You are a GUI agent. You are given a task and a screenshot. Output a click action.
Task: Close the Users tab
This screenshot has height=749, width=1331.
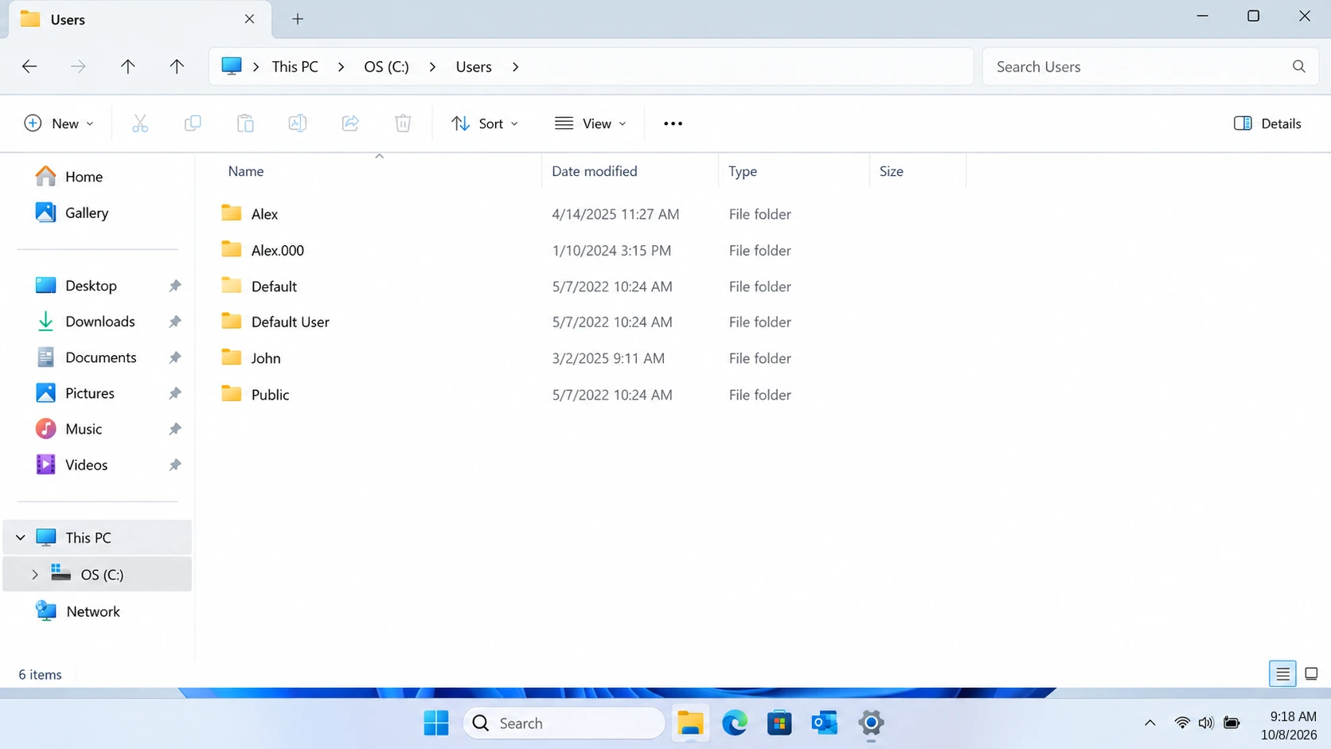(x=249, y=19)
